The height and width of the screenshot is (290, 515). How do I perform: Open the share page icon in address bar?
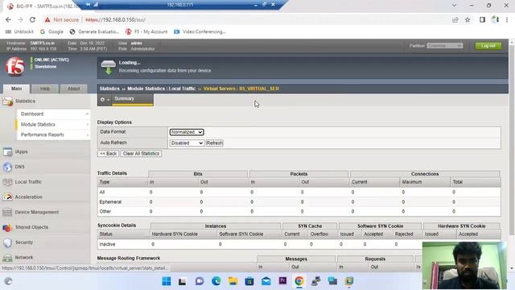tap(455, 19)
